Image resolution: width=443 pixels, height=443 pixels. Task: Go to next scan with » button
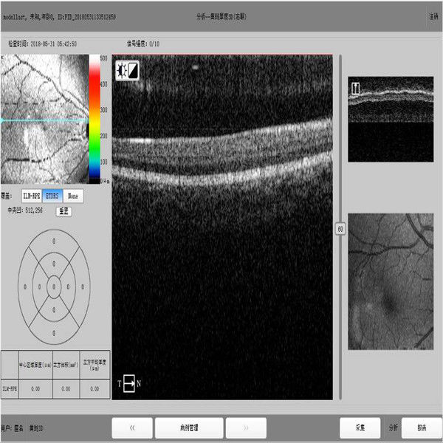246,427
